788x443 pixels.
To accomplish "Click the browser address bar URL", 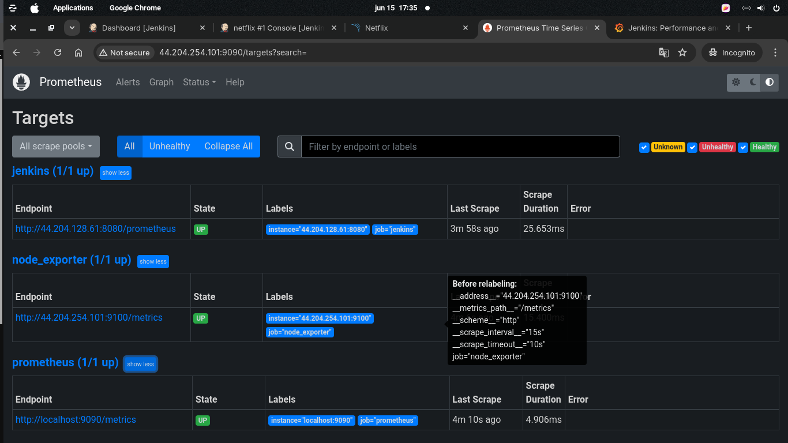I will (x=232, y=52).
